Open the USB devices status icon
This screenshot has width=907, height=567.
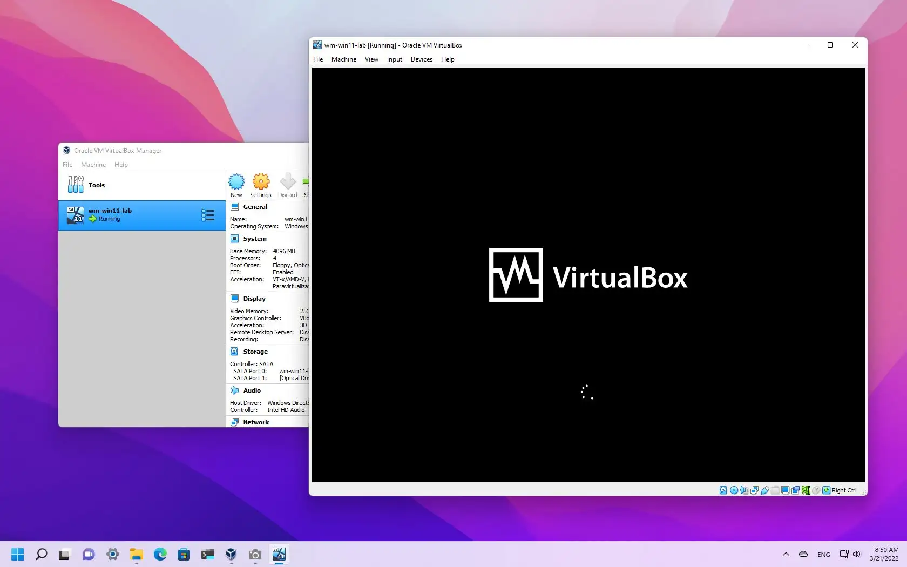[765, 490]
